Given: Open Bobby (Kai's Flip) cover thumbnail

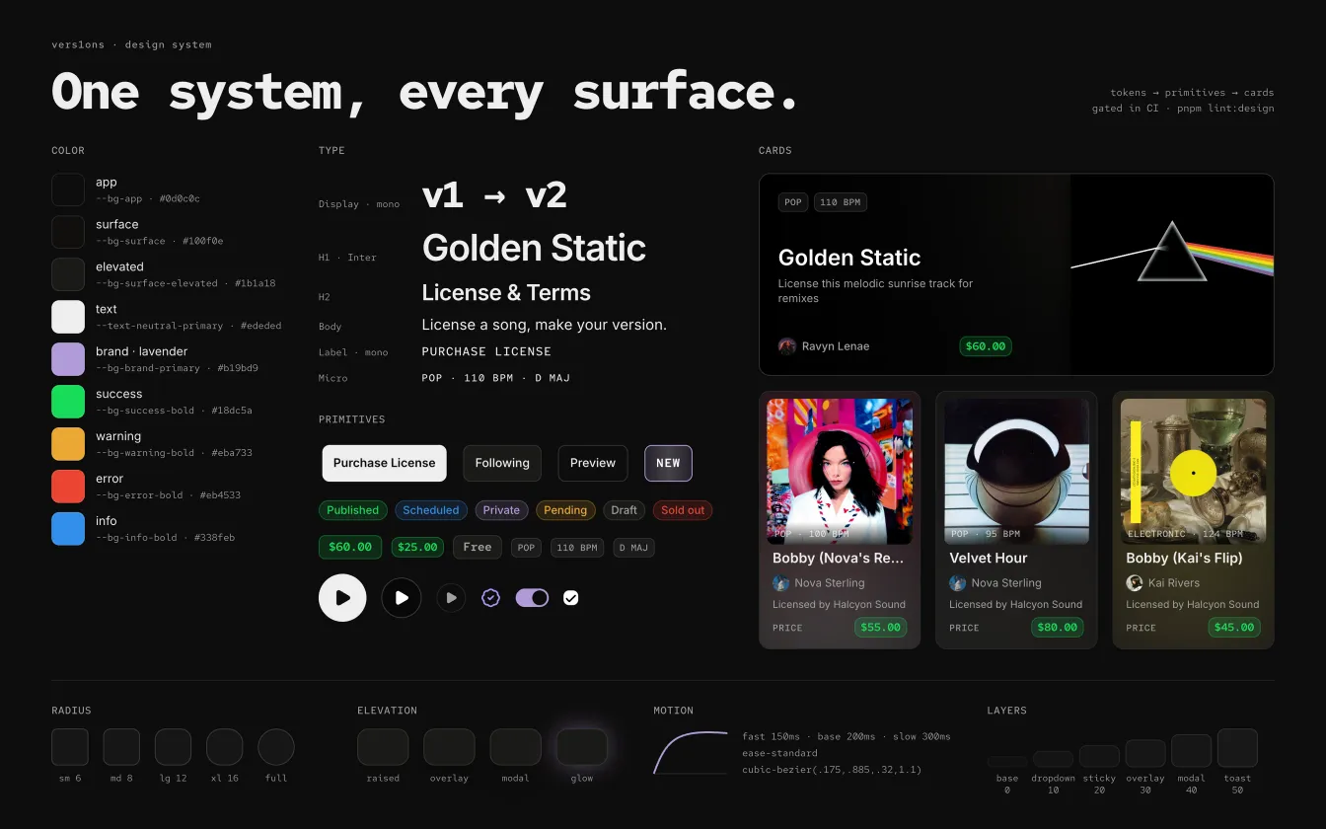Looking at the screenshot, I should [1193, 472].
